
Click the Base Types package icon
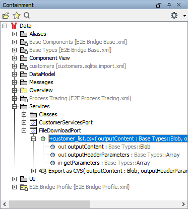click(x=24, y=50)
